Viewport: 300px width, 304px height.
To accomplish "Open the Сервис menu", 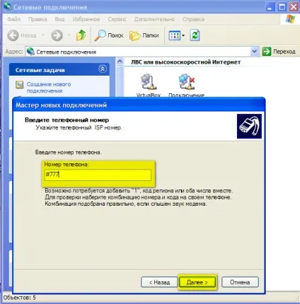I will (117, 19).
